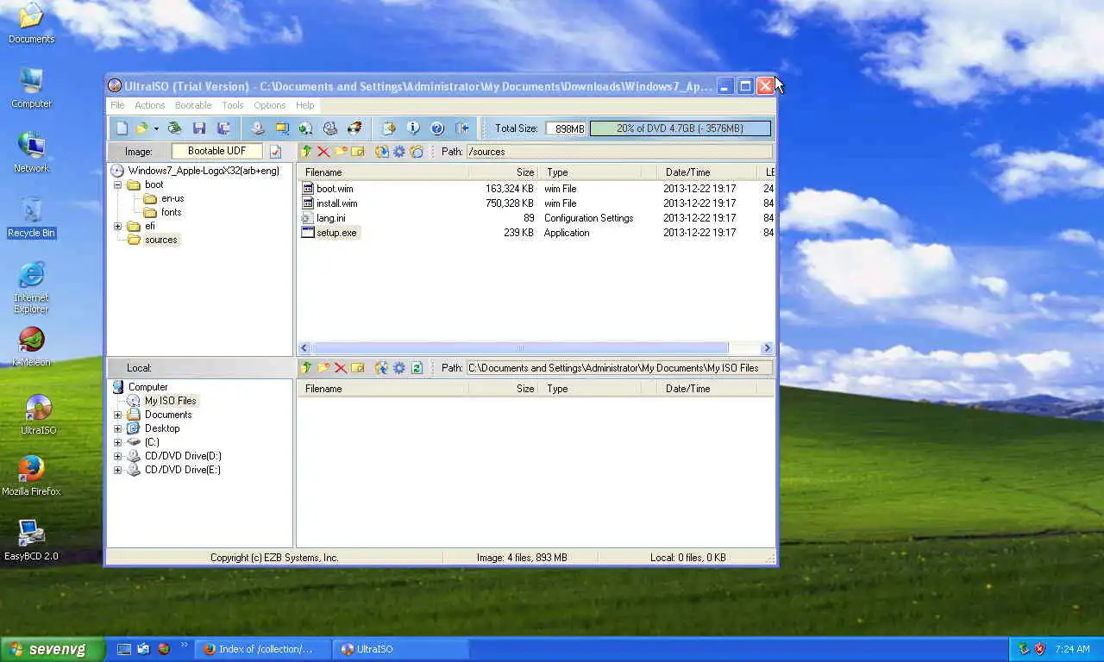Click the Total Size field showing 898MB
Viewport: 1104px width, 662px height.
pyautogui.click(x=566, y=128)
